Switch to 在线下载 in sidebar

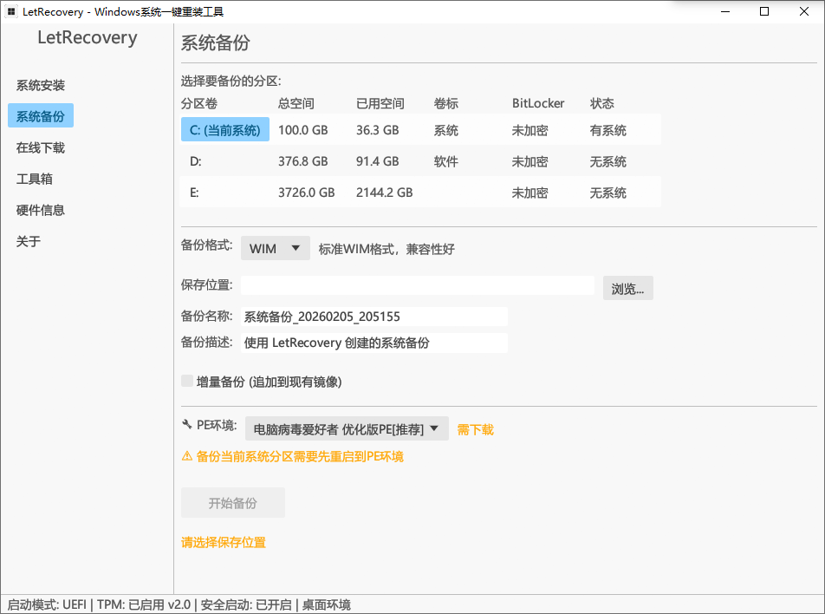point(40,147)
